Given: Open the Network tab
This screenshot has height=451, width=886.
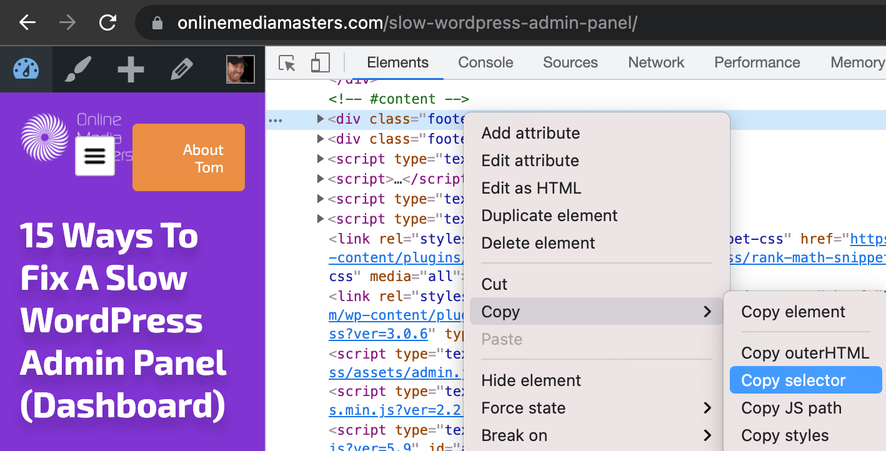Looking at the screenshot, I should click(656, 62).
